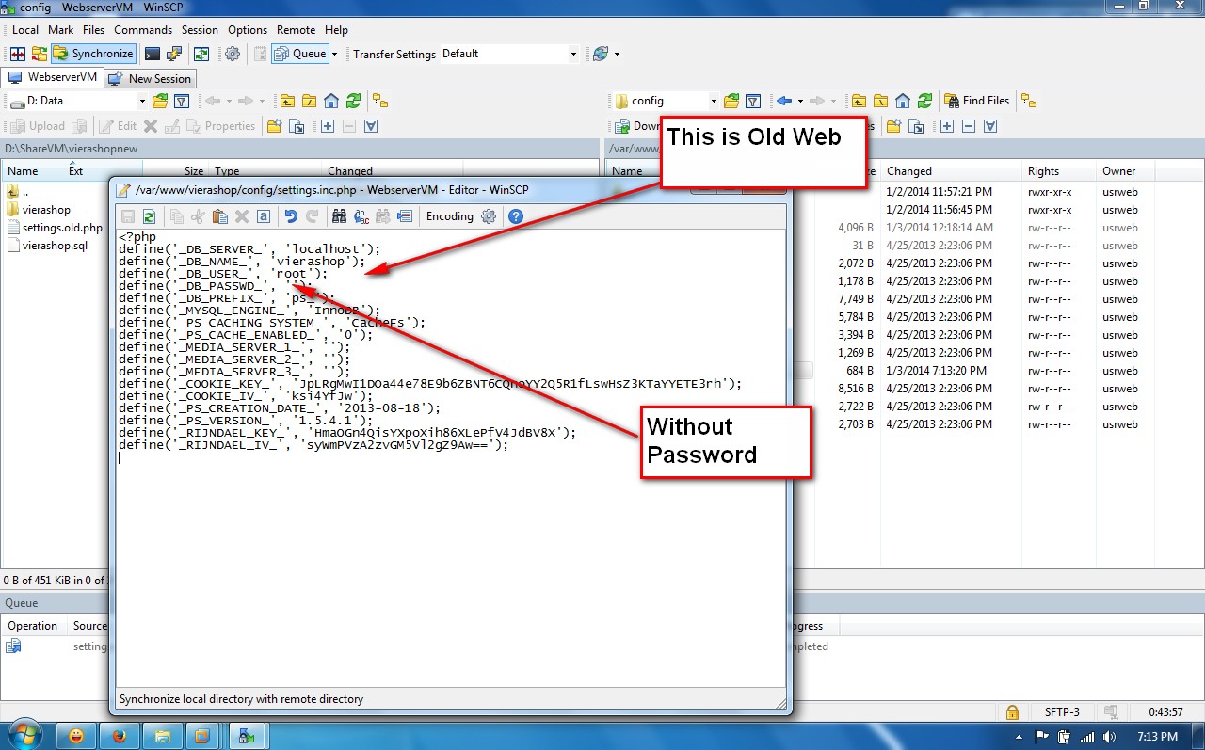Viewport: 1205px width, 750px height.
Task: Open the Files menu
Action: [93, 30]
